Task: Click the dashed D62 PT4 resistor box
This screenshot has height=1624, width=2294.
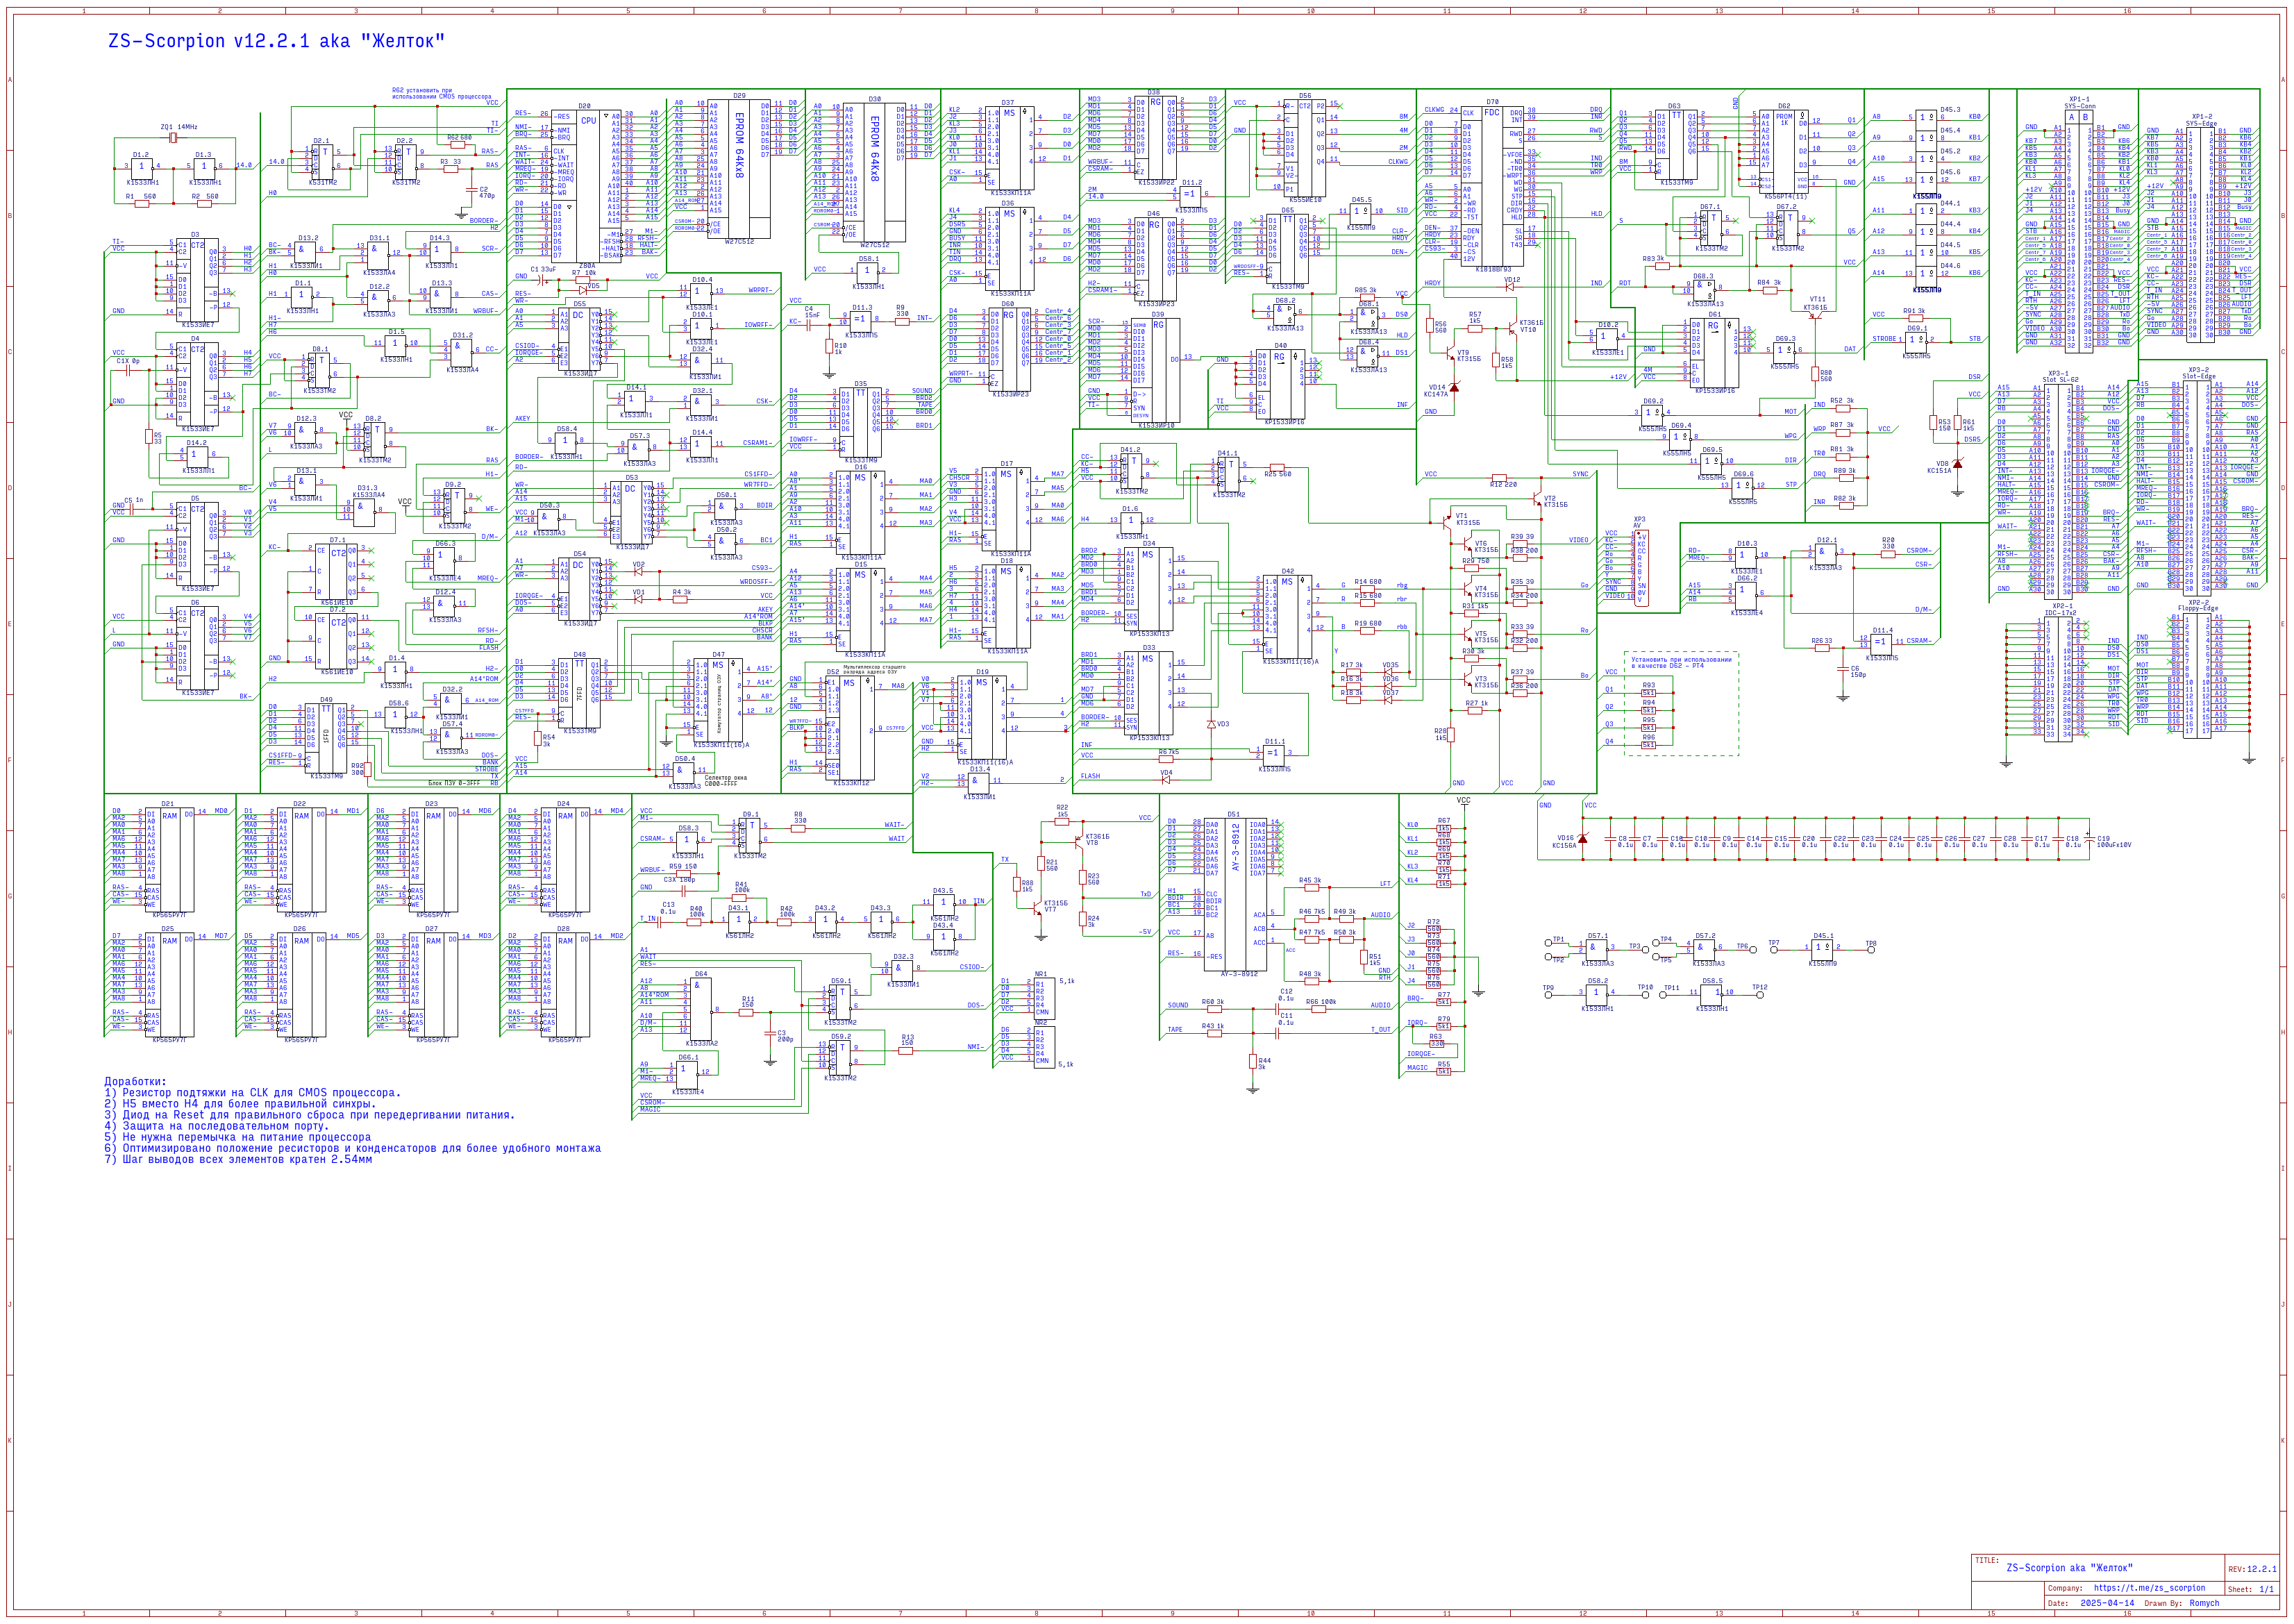Action: click(x=1681, y=703)
